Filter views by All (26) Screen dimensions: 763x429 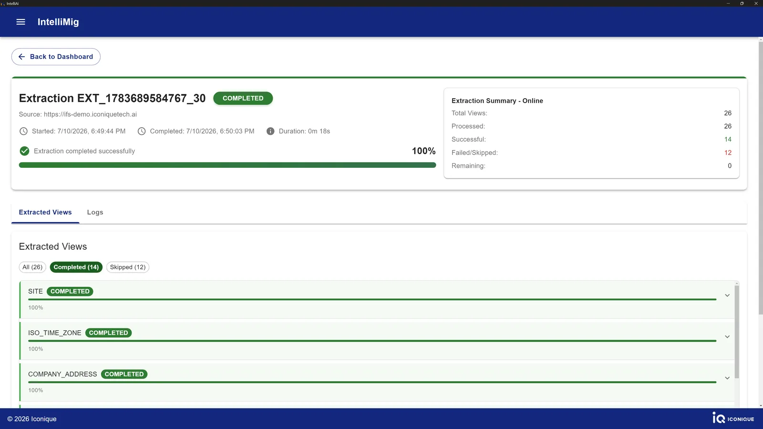tap(32, 267)
